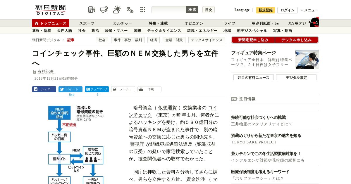Screen dimensions: 351x184
Task: Open 社会 in the sub navigation bar
Action: point(82,31)
